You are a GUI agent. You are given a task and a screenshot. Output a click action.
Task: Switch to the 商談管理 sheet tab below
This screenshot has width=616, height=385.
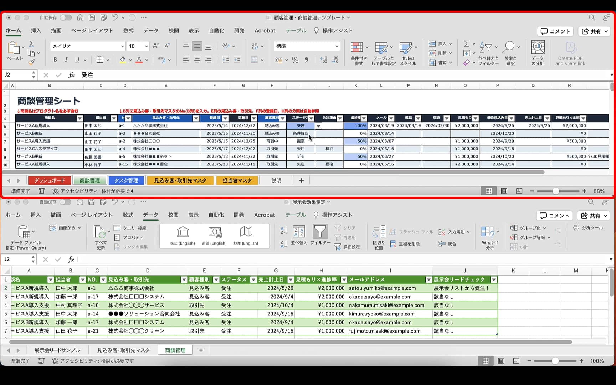pos(175,350)
